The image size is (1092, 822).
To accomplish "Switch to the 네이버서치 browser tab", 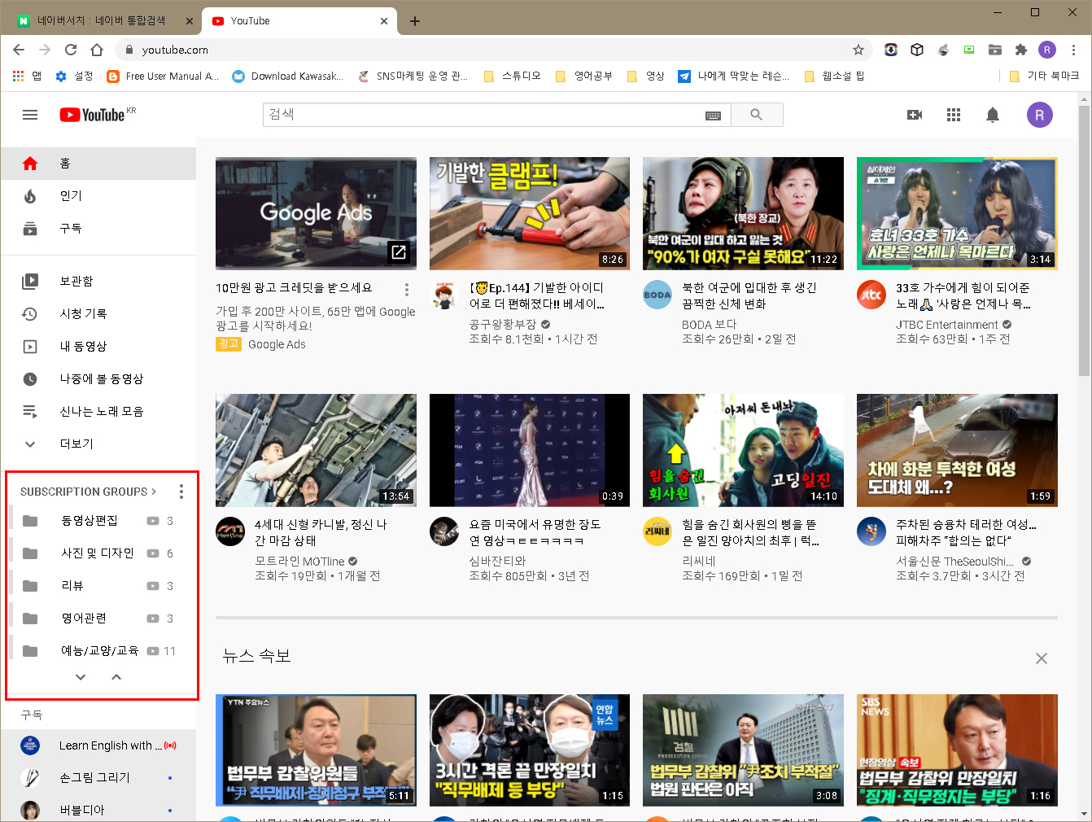I will point(98,20).
